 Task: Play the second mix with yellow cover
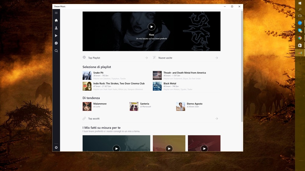[x=169, y=149]
